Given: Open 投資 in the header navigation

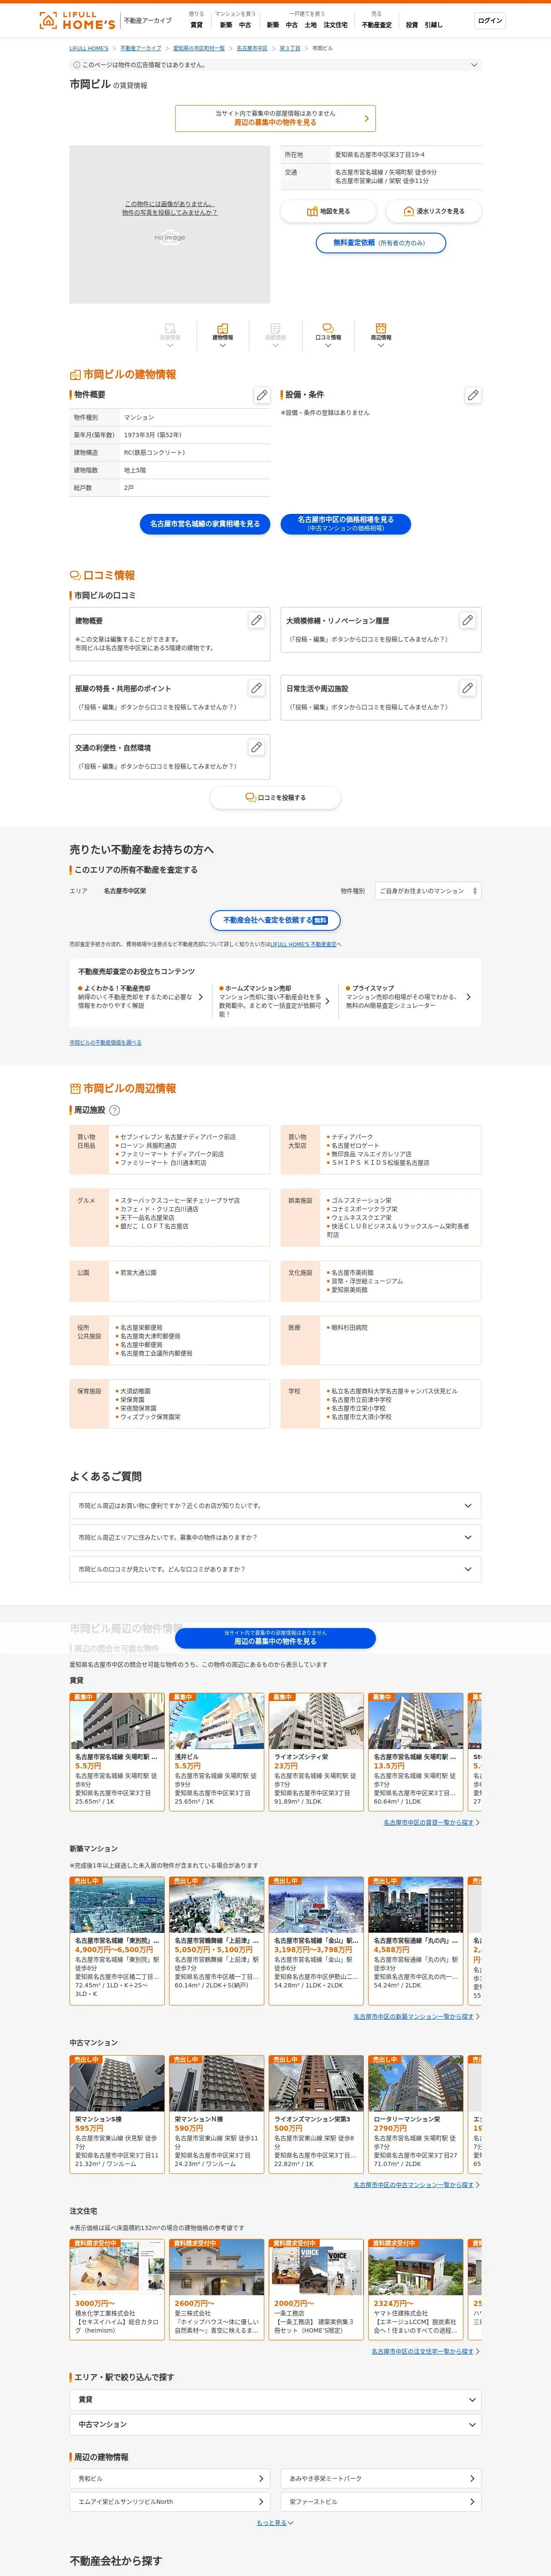Looking at the screenshot, I should (412, 25).
